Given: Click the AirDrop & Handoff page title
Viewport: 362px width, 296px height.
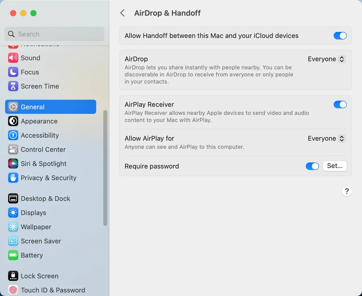Looking at the screenshot, I should 167,13.
